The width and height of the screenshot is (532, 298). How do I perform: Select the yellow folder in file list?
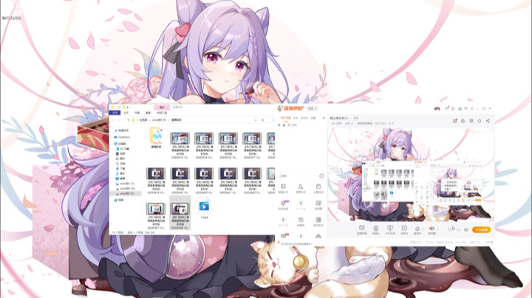coord(156,138)
